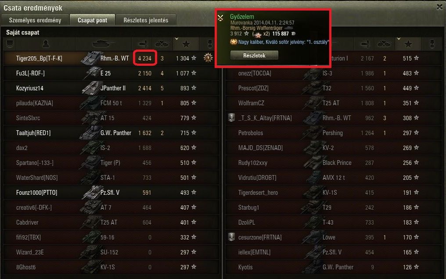Switch to the Részletes jelentés tab
The width and height of the screenshot is (446, 279).
pyautogui.click(x=146, y=20)
